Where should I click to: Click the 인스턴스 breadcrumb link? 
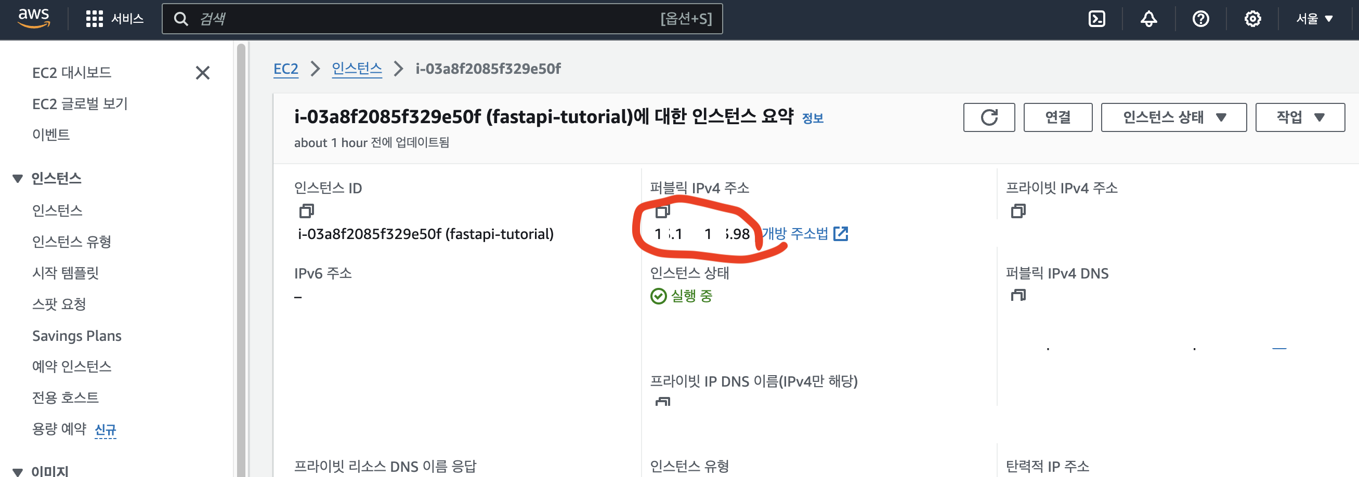[357, 69]
